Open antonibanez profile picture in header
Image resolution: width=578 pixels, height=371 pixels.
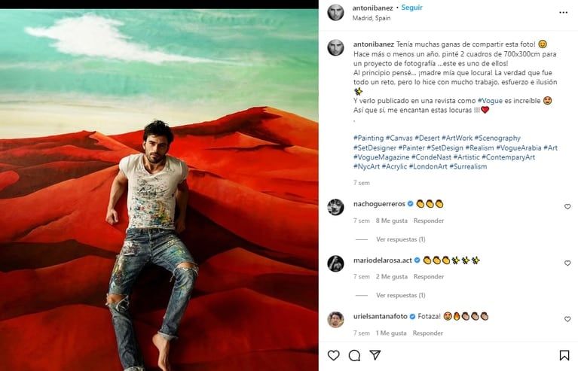click(x=336, y=13)
